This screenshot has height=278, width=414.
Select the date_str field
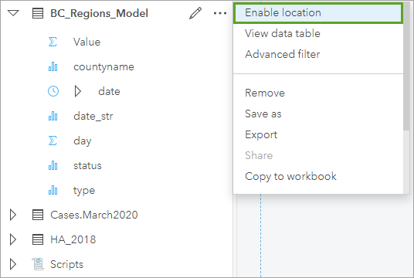[x=93, y=116]
